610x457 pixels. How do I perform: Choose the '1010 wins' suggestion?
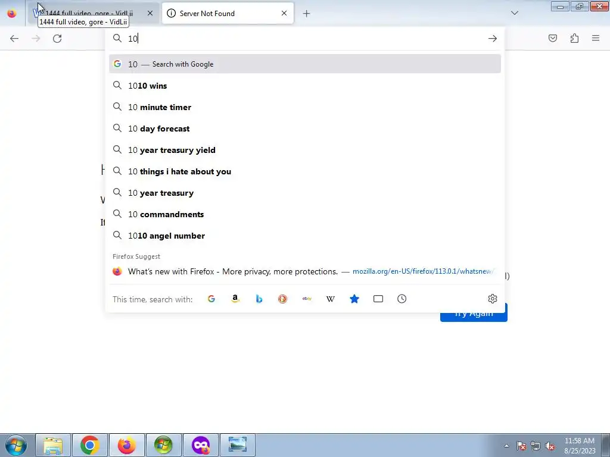tap(305, 86)
